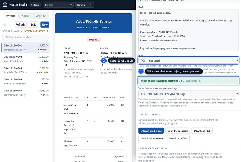Click the Download PDF button
Screen dimensions: 241x162
(x=202, y=131)
